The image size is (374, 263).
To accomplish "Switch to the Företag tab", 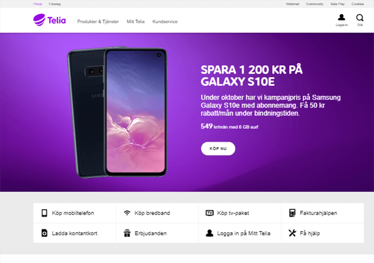I will pyautogui.click(x=54, y=4).
